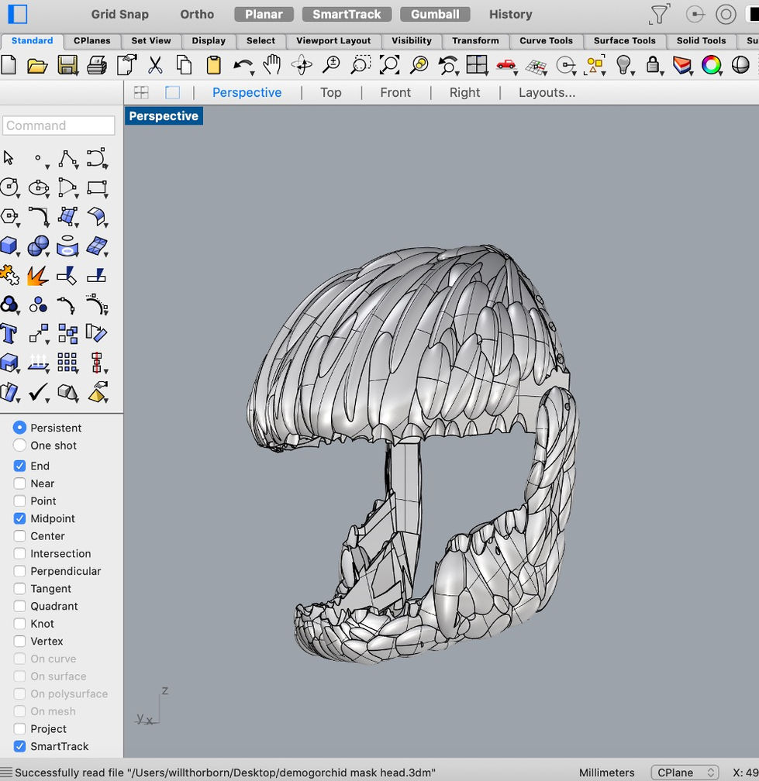This screenshot has height=781, width=759.
Task: Switch to the Front viewport tab
Action: point(395,93)
